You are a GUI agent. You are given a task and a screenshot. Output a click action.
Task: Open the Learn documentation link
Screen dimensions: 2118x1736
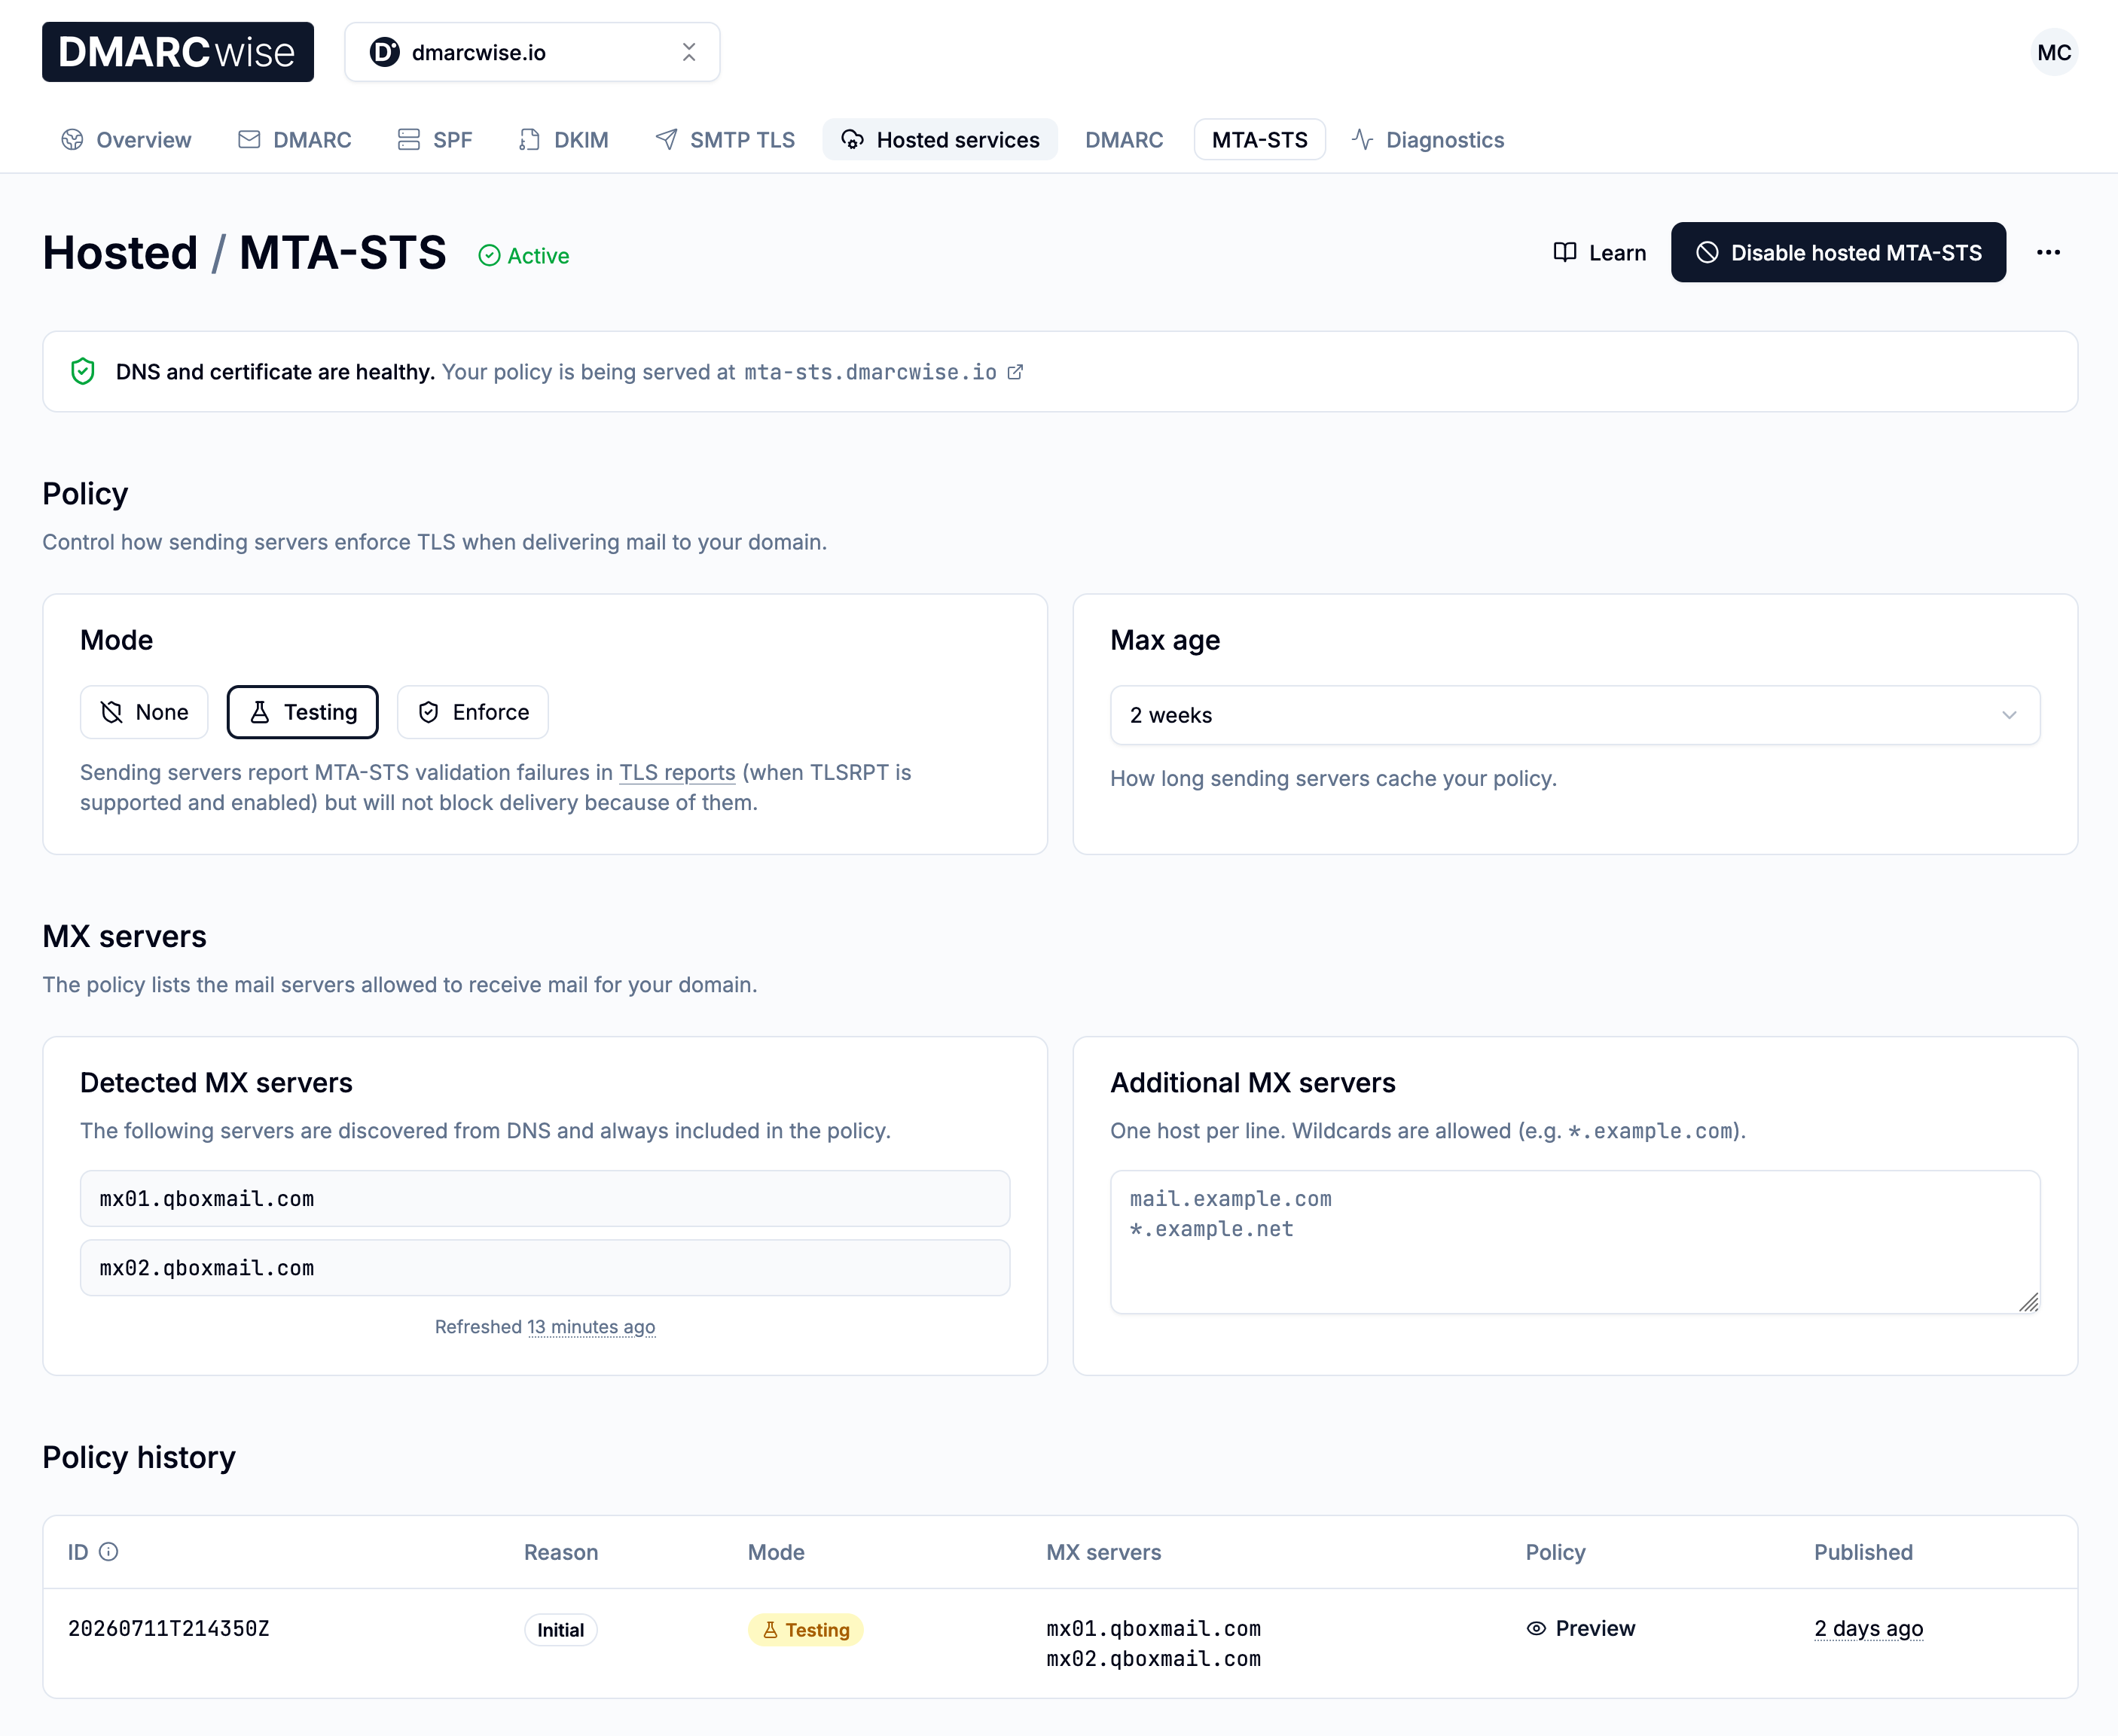[x=1600, y=253]
